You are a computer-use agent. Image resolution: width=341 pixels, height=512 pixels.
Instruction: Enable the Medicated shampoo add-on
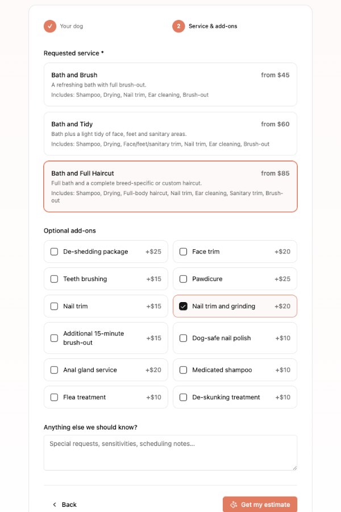click(x=184, y=370)
